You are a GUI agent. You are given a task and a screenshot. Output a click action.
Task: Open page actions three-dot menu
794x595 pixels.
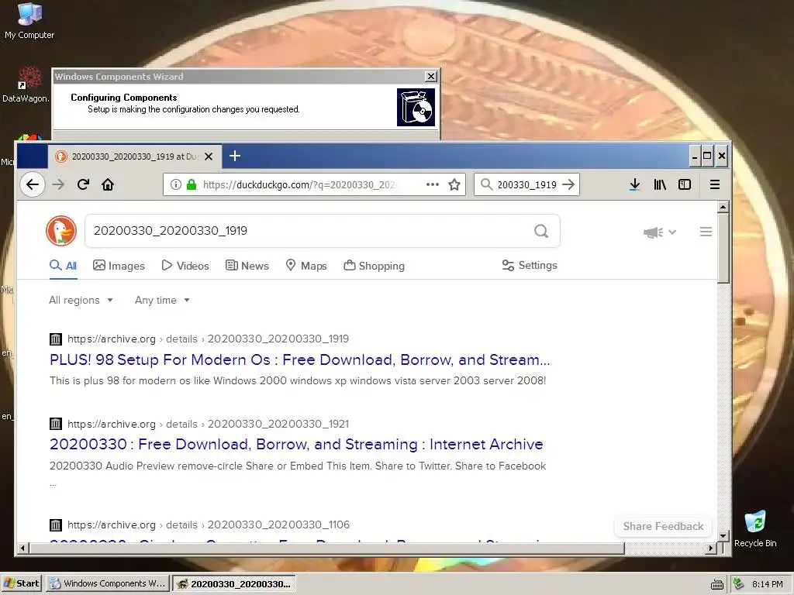click(433, 184)
